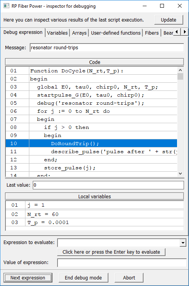Viewport: 189px width, 286px height.
Task: Click the code list scrollbar thumb
Action: tap(180, 77)
